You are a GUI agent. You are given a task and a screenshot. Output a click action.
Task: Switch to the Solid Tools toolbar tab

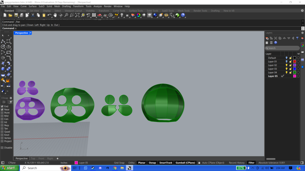152,11
